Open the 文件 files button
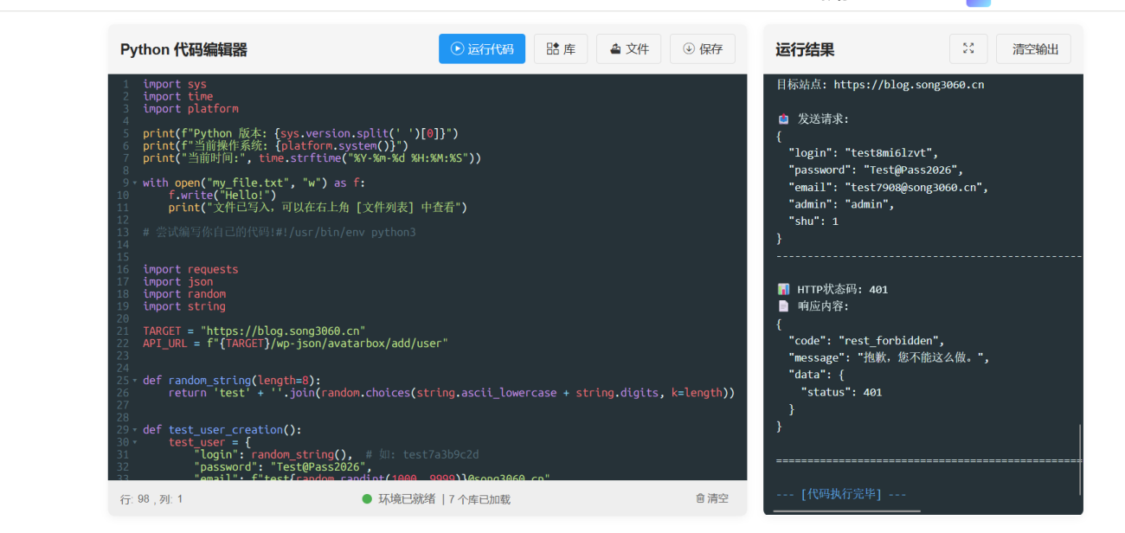 pyautogui.click(x=628, y=49)
